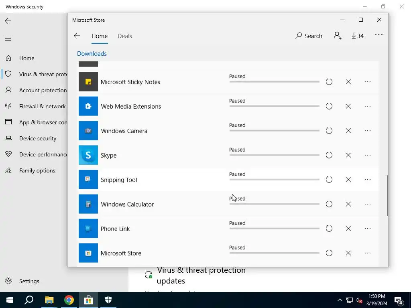Open more options for Microsoft Sticky Notes
The image size is (411, 308).
(368, 82)
